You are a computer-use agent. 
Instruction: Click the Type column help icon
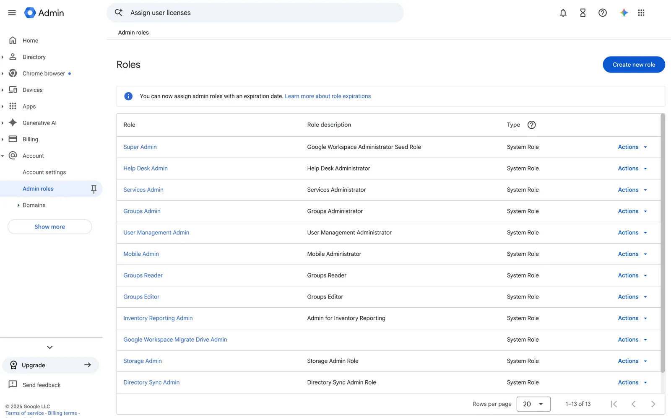tap(531, 125)
